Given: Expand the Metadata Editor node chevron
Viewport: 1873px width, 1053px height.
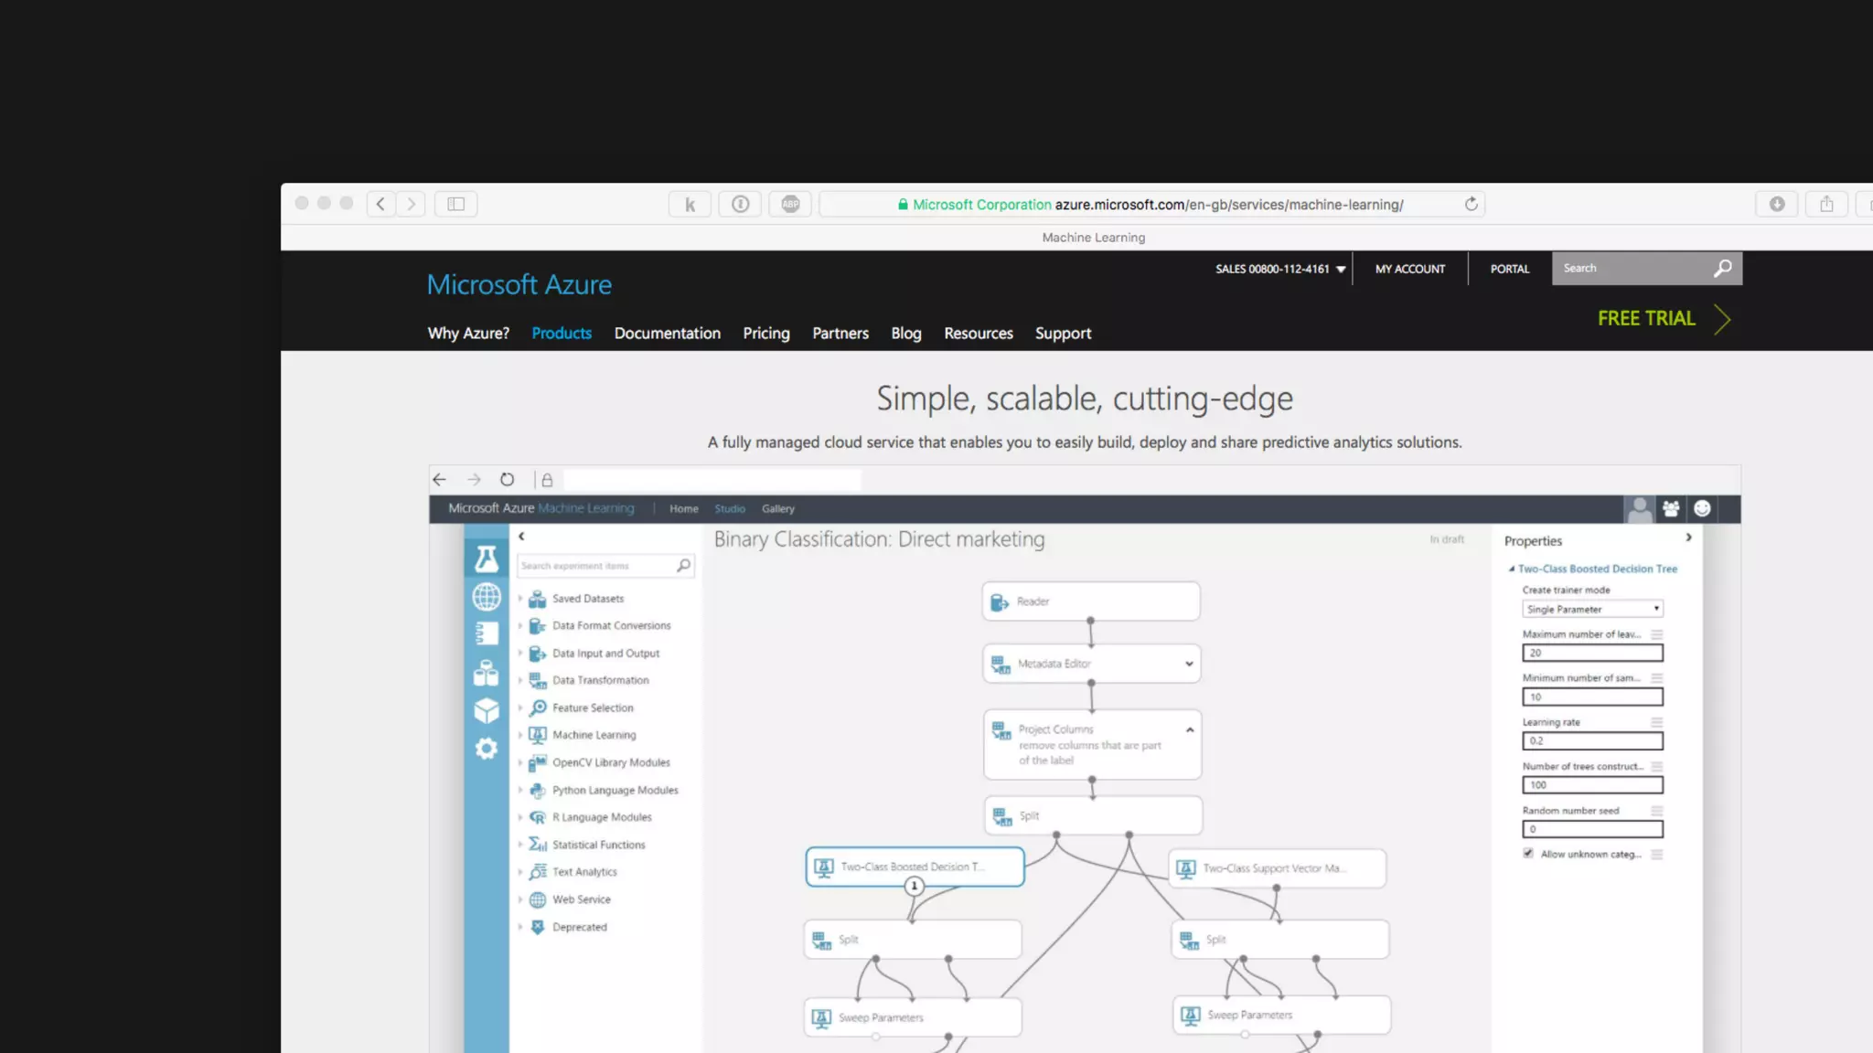Looking at the screenshot, I should click(1189, 664).
